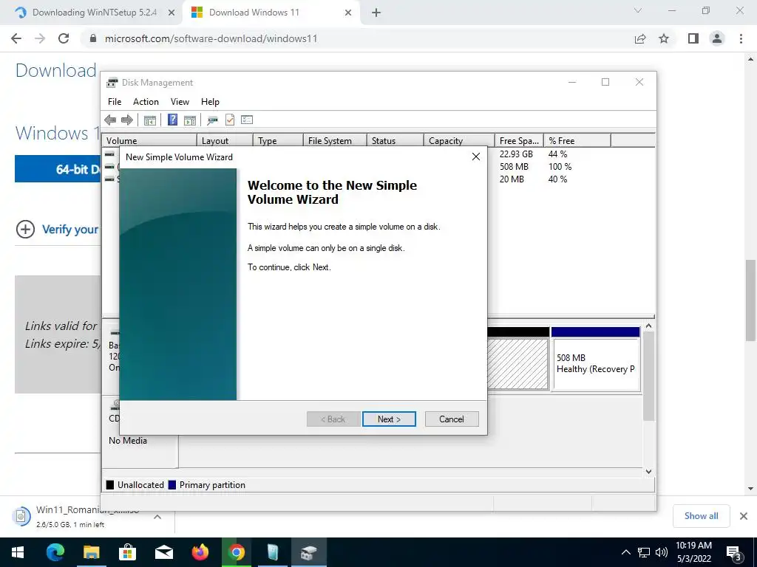Open View menu in Disk Management
Viewport: 757px width, 567px height.
point(180,102)
